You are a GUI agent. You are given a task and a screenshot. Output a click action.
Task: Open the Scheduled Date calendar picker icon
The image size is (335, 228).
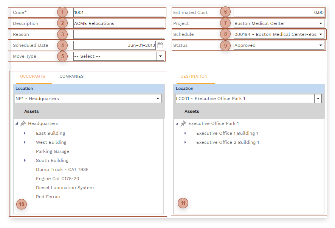click(x=160, y=45)
